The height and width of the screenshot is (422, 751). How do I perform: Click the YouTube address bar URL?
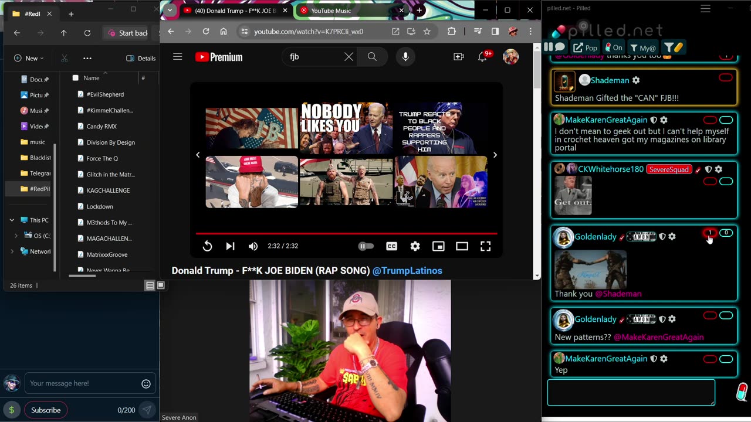(309, 32)
